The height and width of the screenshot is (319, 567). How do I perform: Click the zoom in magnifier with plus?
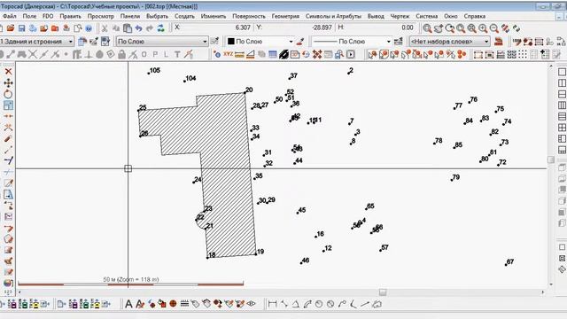click(x=483, y=28)
